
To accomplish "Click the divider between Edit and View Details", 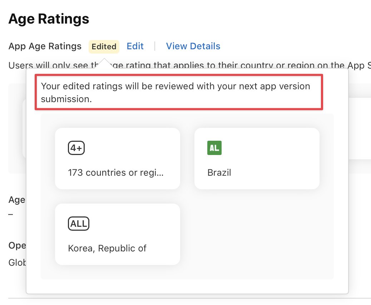I will point(155,46).
